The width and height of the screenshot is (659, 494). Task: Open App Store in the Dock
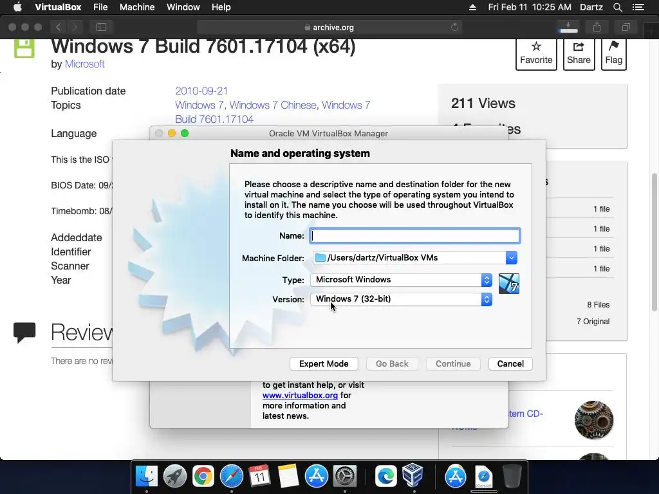pos(316,477)
